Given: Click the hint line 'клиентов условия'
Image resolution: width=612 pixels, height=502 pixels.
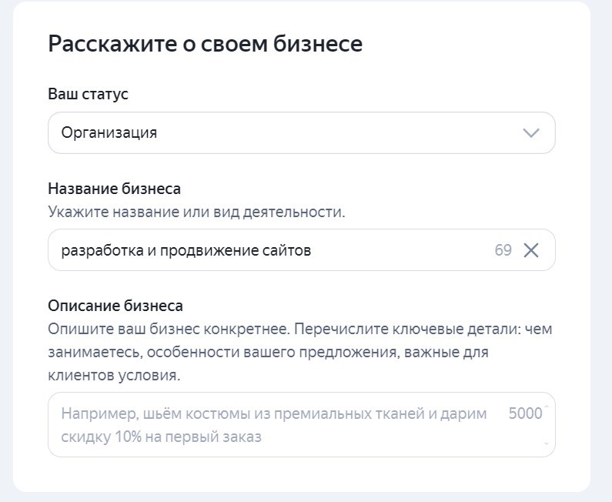Looking at the screenshot, I should pos(114,376).
